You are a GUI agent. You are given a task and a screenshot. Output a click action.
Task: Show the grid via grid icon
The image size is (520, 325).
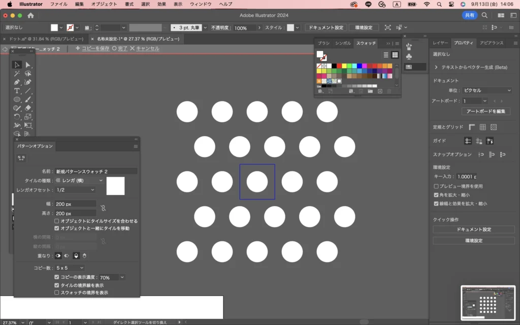(482, 127)
